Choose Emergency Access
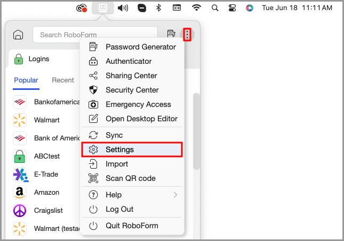344x241 pixels. click(x=132, y=104)
